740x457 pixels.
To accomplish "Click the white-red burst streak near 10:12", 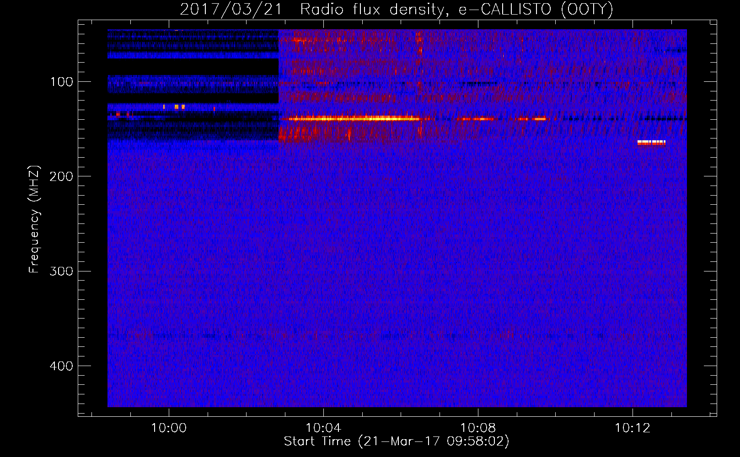I will 651,143.
